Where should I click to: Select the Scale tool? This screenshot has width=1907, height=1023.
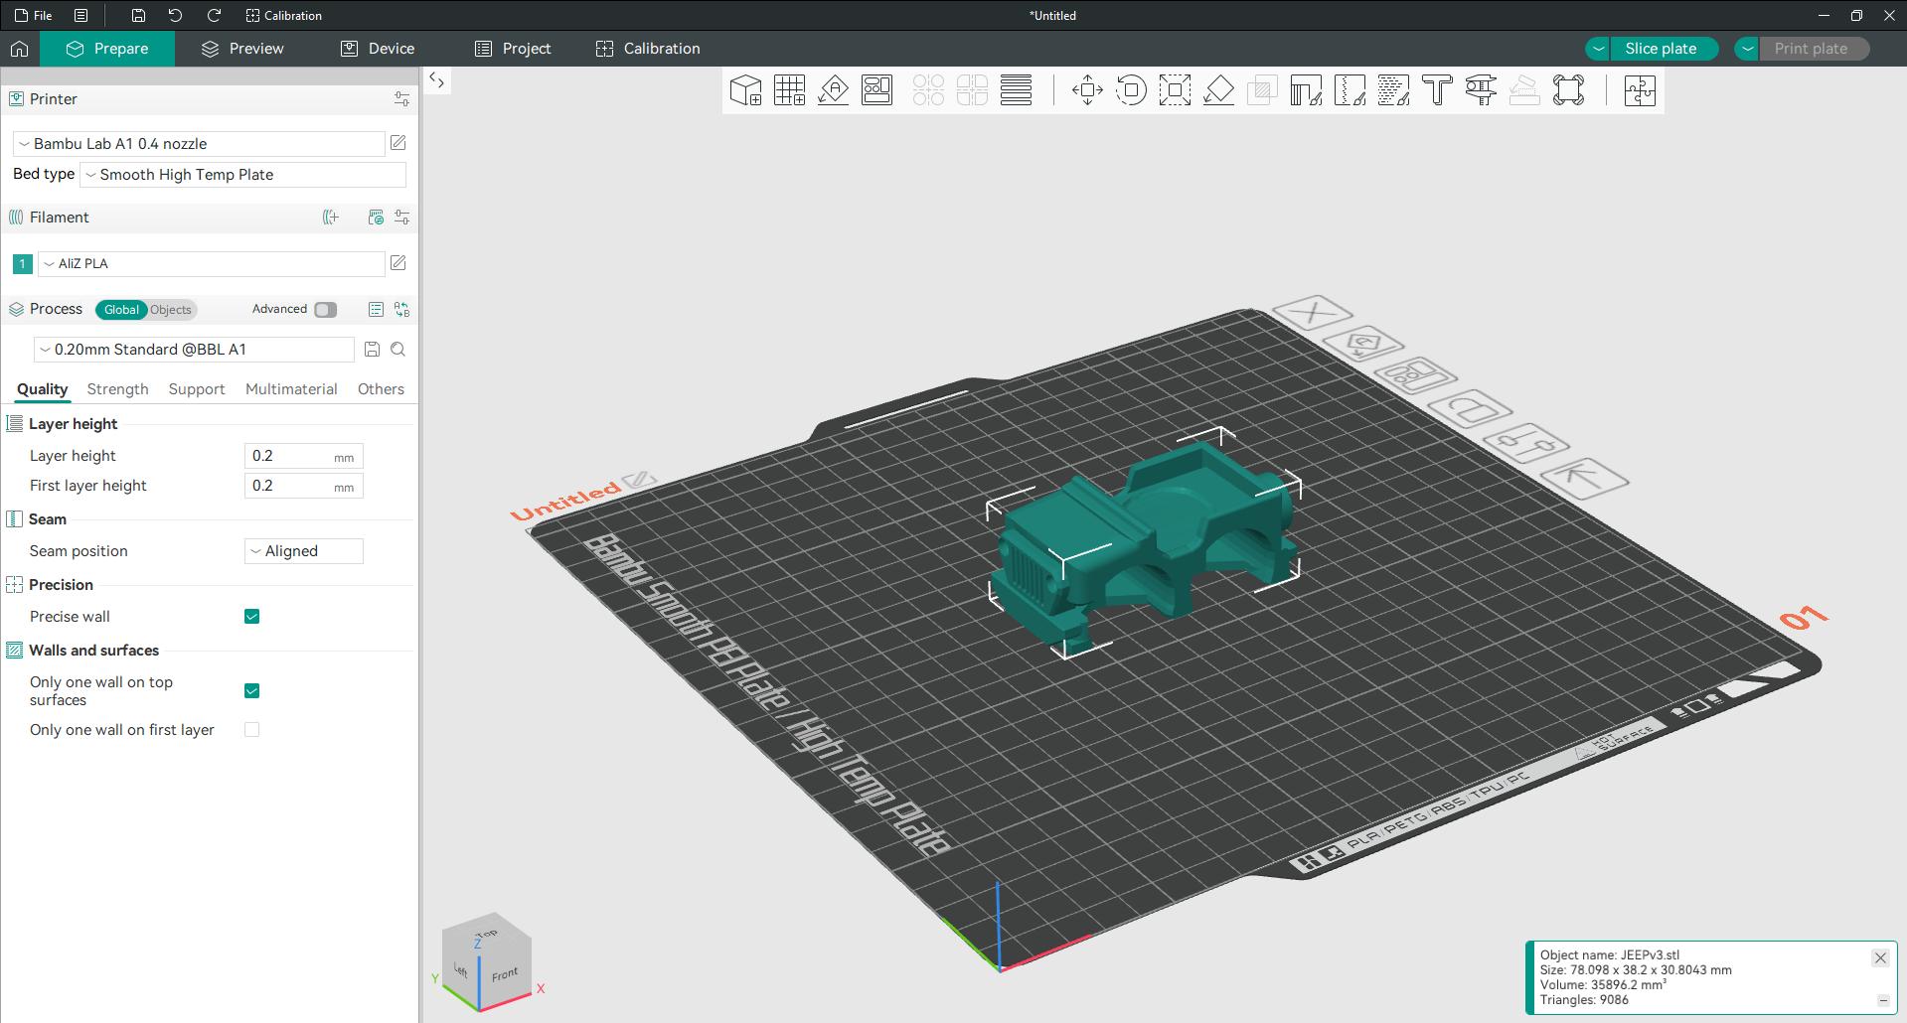pos(1175,89)
